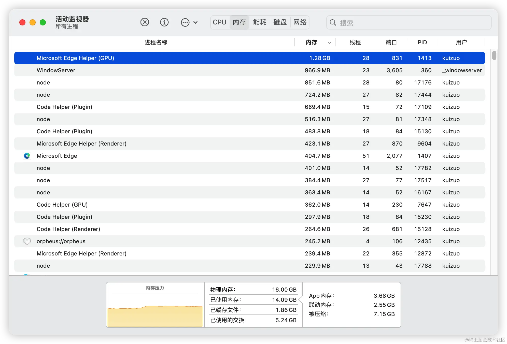Close the Activity Monitor window
Screen dimensions: 507x344
pyautogui.click(x=22, y=22)
